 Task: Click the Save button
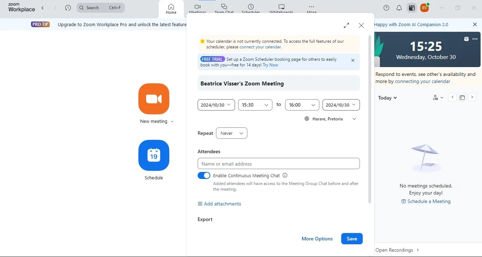(352, 239)
